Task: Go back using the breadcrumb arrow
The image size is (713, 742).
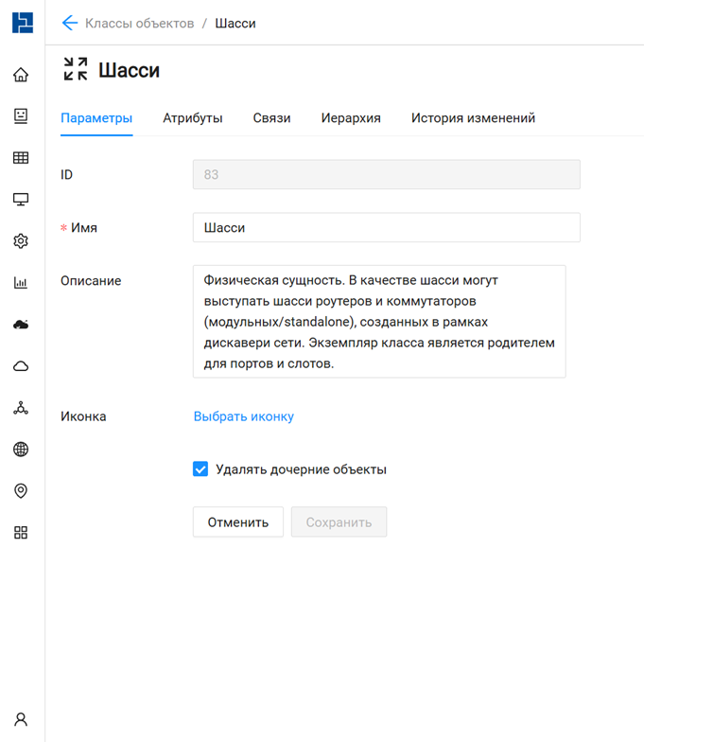Action: [69, 23]
